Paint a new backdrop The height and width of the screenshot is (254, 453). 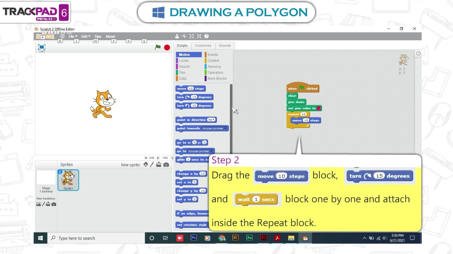43,204
